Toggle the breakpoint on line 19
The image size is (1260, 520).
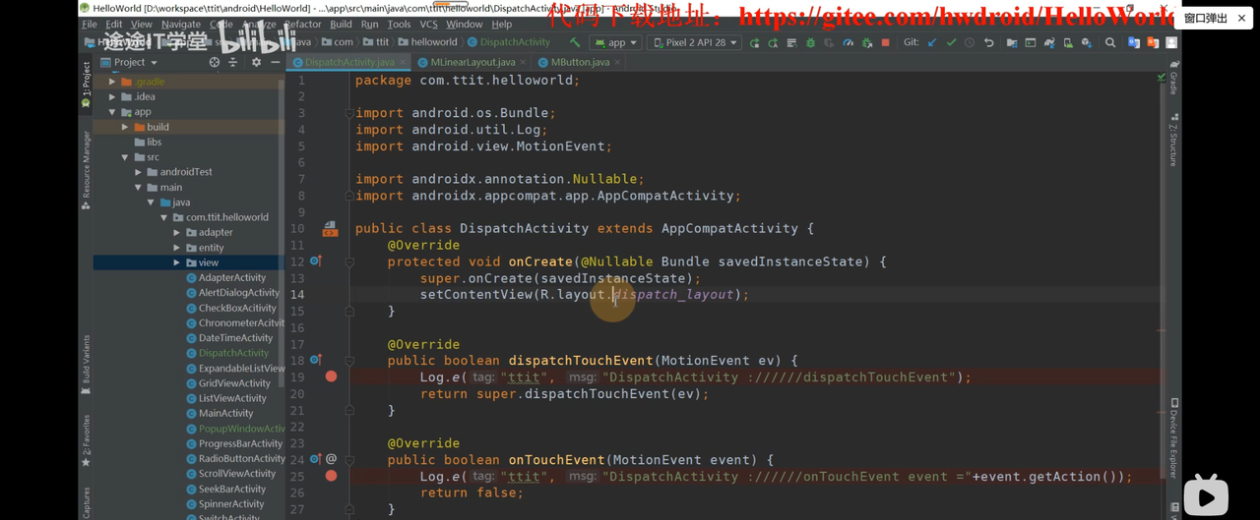coord(332,376)
